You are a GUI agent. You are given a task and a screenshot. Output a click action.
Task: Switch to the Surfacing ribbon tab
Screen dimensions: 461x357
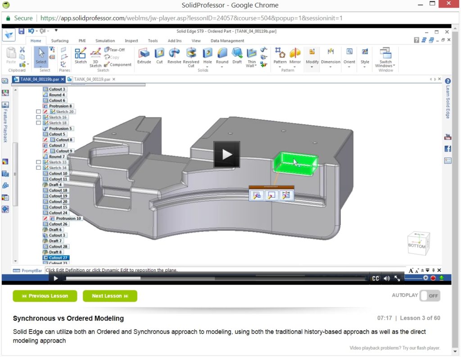59,41
